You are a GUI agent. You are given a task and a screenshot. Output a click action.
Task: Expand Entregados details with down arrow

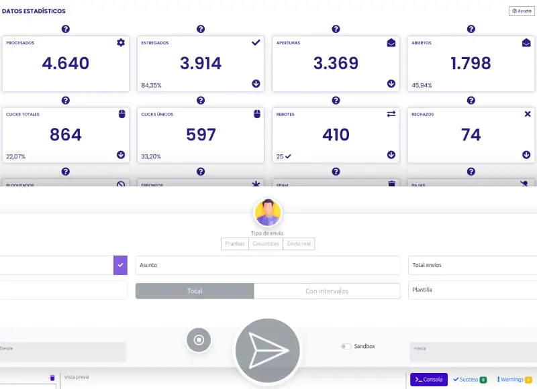click(x=256, y=84)
